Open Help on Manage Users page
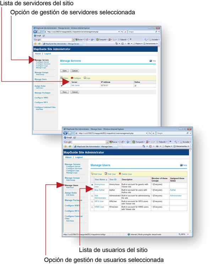 [184, 165]
